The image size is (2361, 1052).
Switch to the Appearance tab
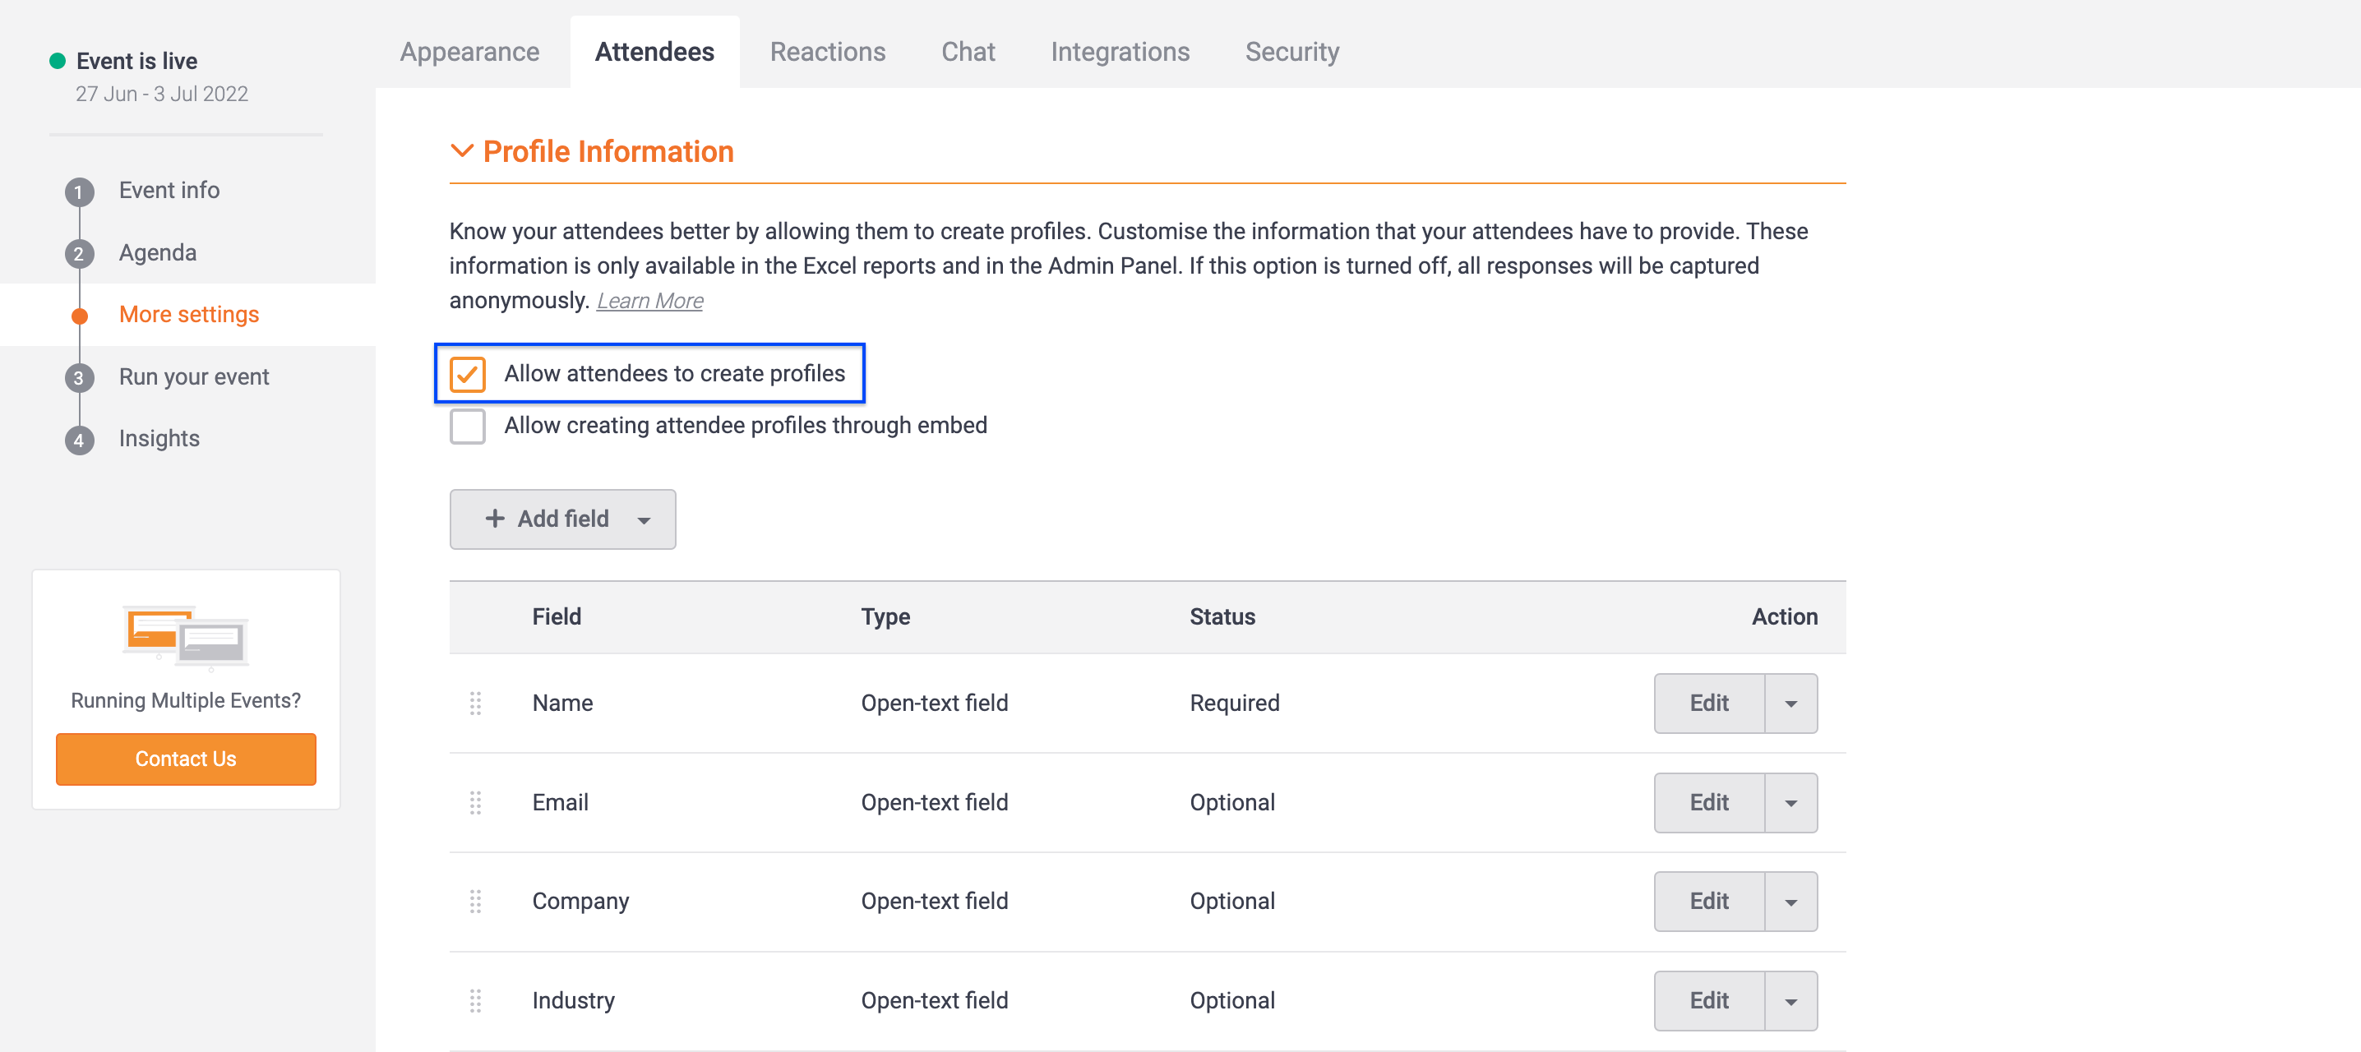pos(469,53)
